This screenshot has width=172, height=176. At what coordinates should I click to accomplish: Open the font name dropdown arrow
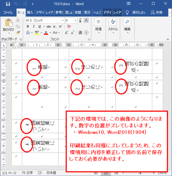coord(63,20)
